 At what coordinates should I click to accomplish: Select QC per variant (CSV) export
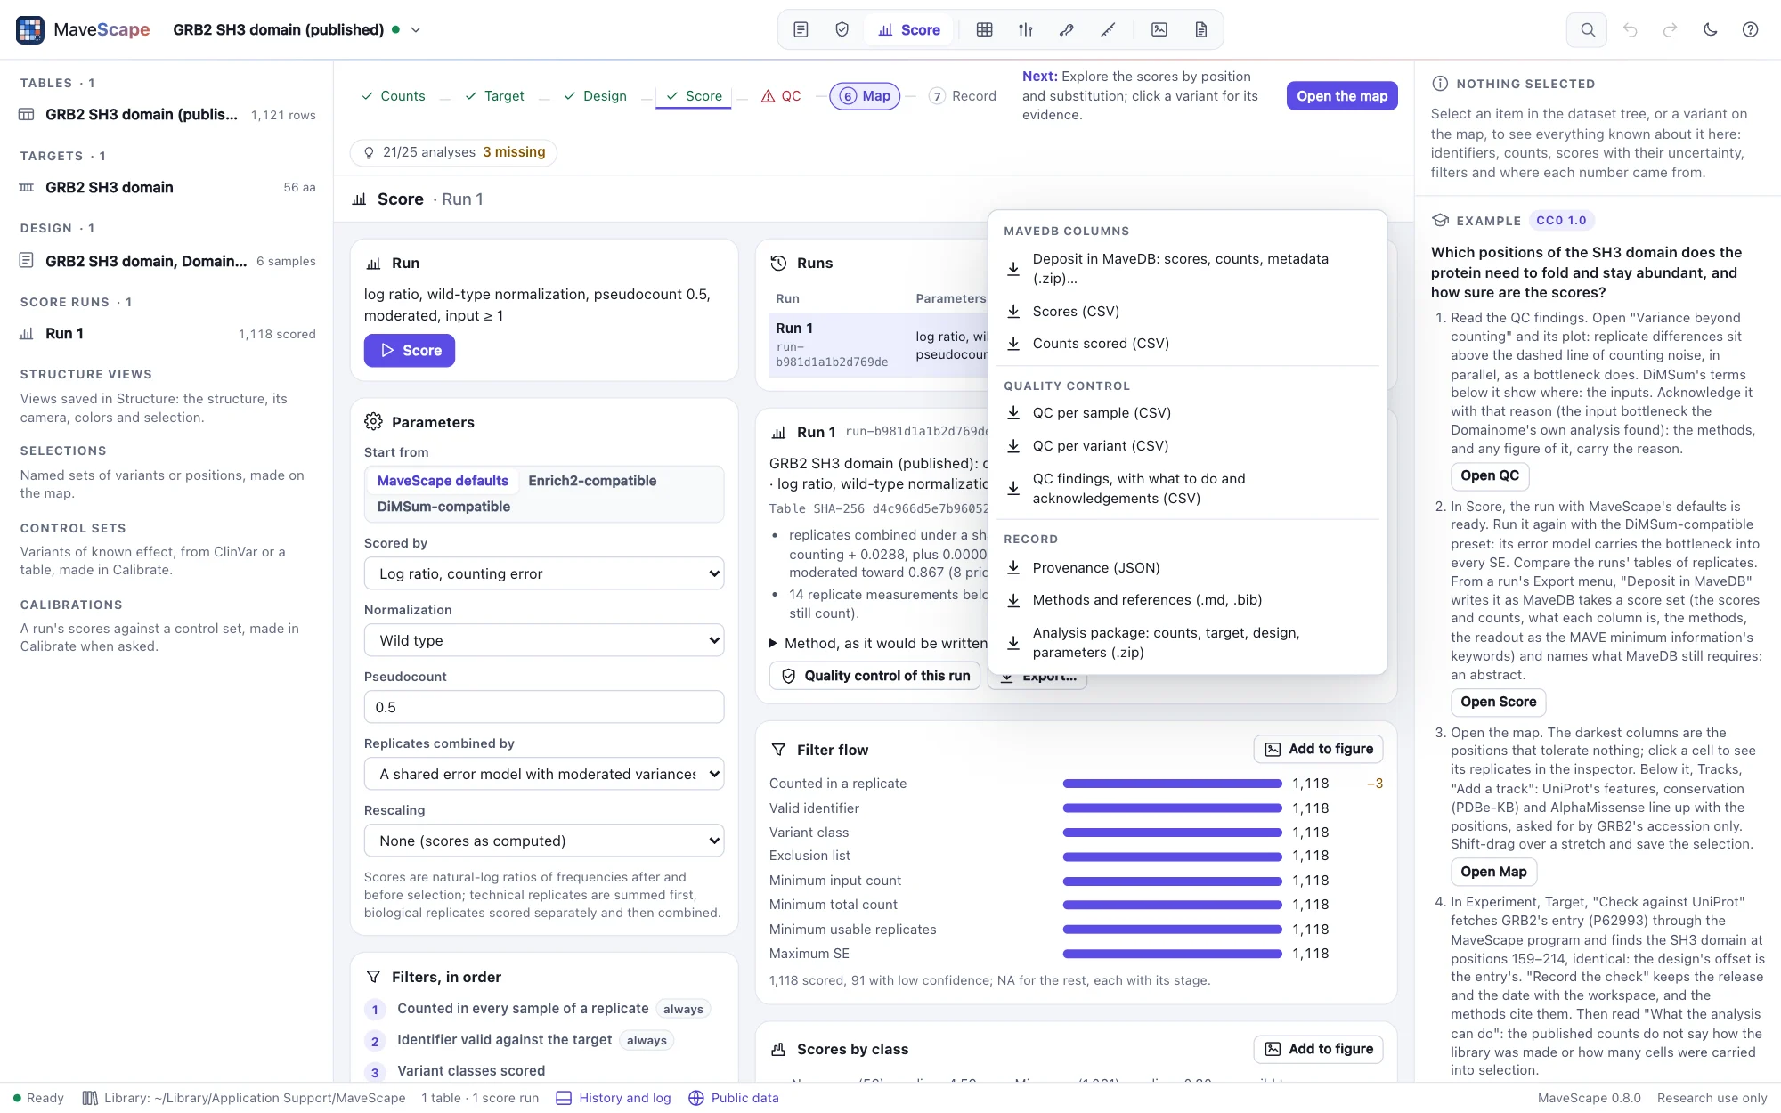click(1187, 446)
